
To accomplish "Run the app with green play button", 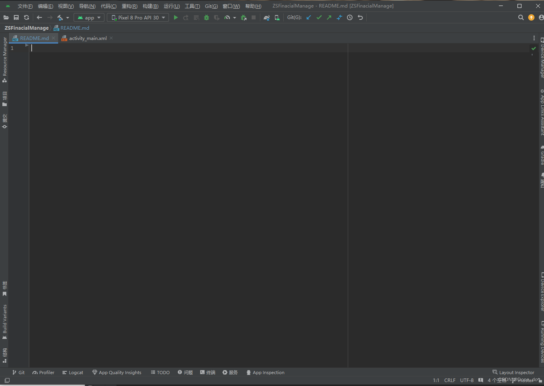I will pyautogui.click(x=176, y=17).
